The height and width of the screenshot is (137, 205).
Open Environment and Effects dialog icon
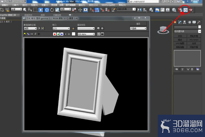102,28
